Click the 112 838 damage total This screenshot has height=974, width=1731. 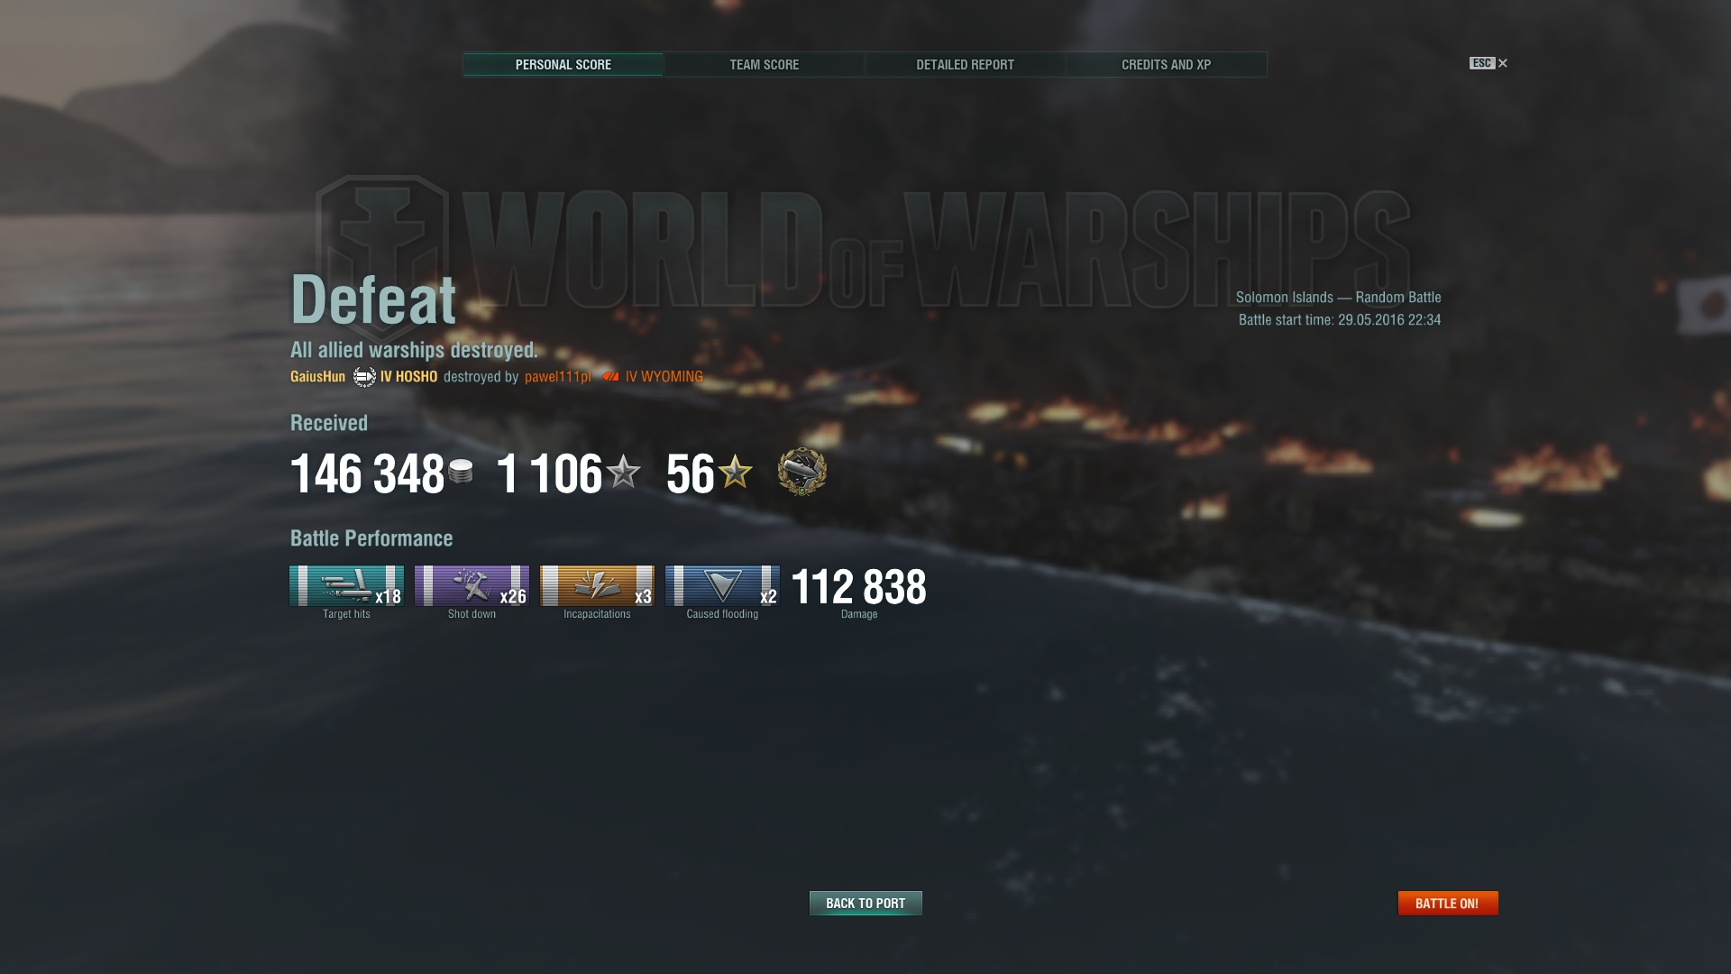pos(858,587)
